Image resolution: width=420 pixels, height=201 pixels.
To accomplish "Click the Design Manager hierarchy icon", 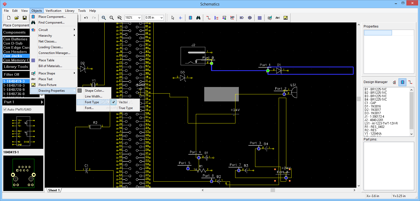I will (x=394, y=82).
